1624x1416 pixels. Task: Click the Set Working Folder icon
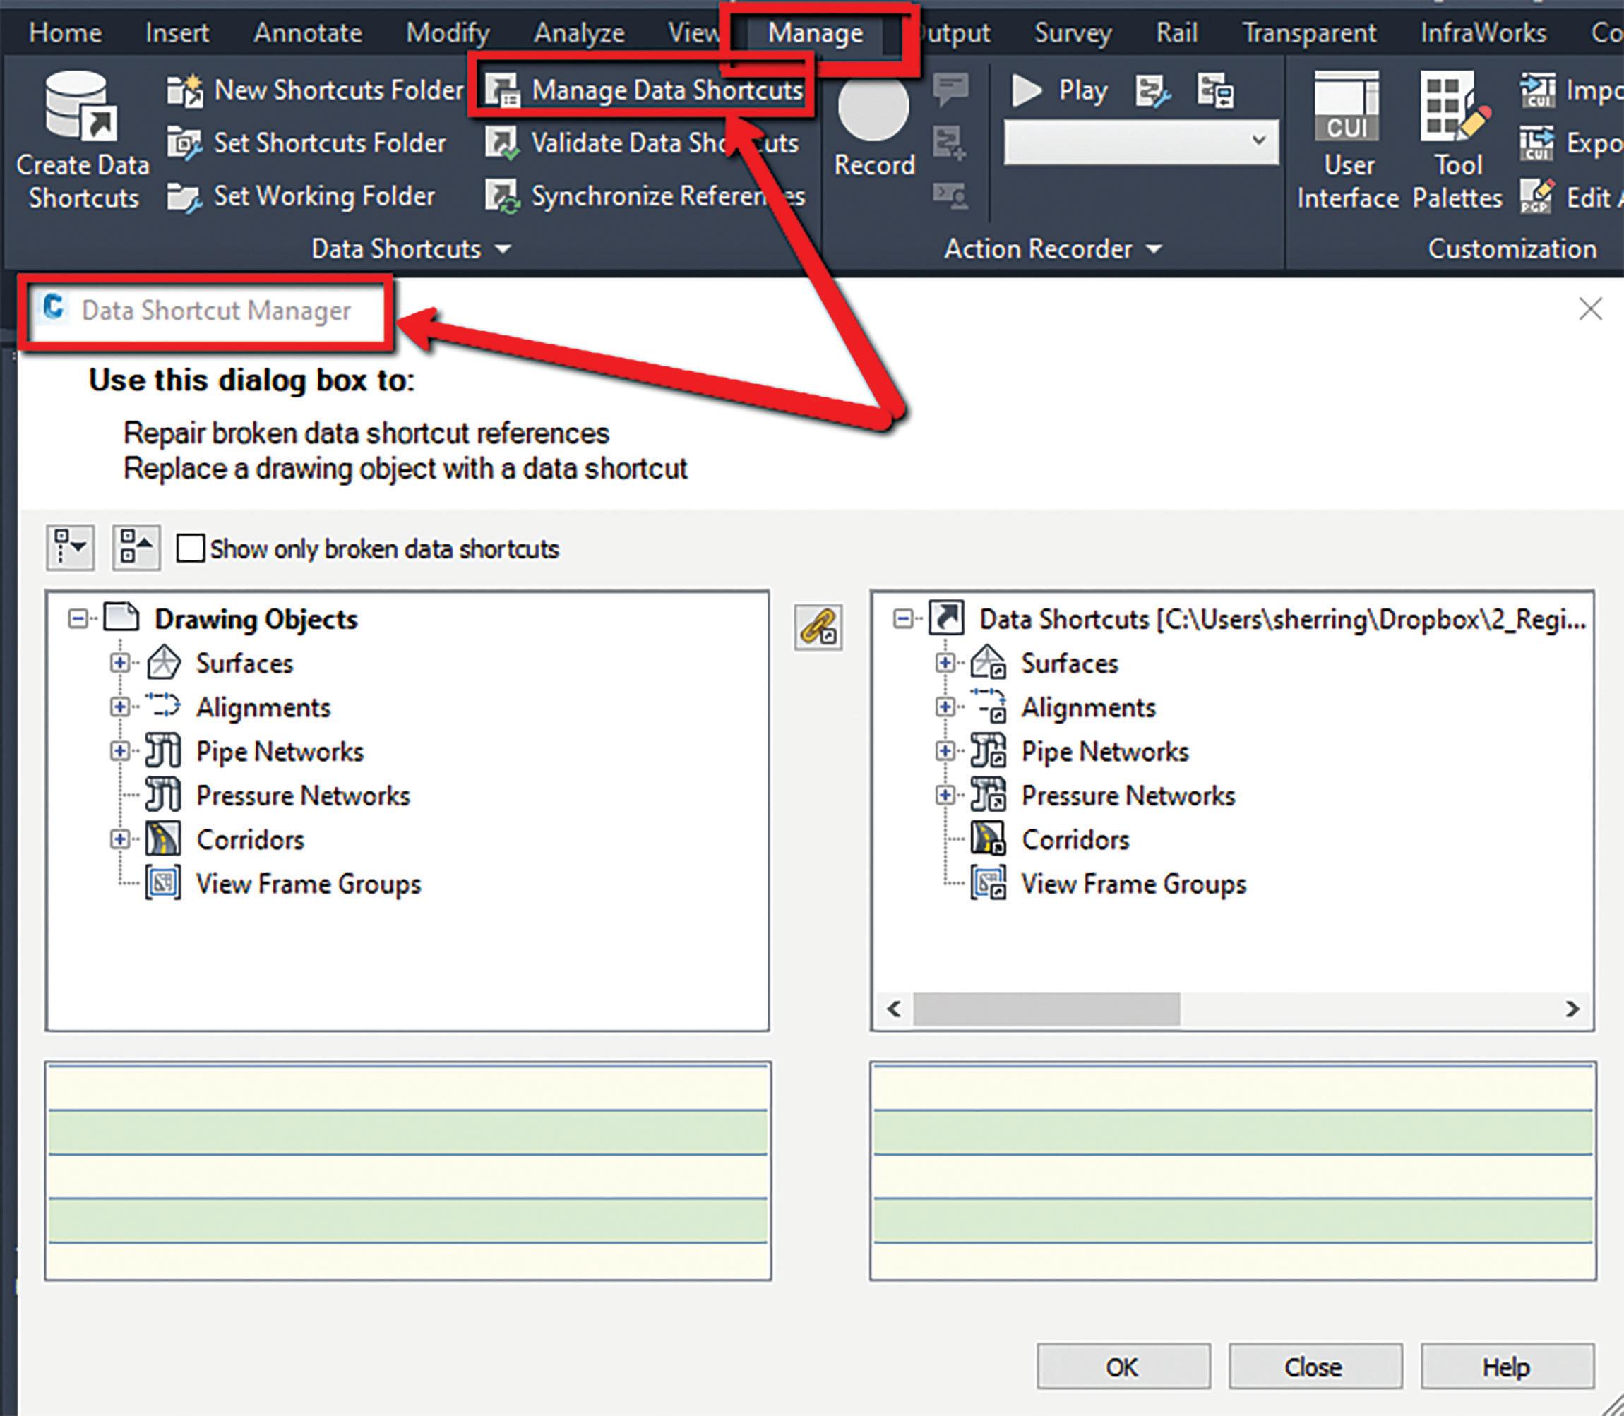click(x=185, y=197)
